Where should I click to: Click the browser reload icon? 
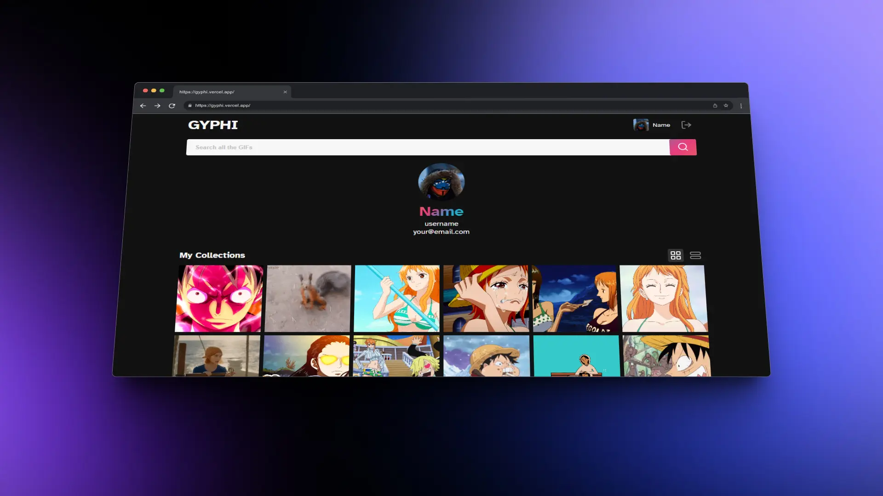click(172, 106)
